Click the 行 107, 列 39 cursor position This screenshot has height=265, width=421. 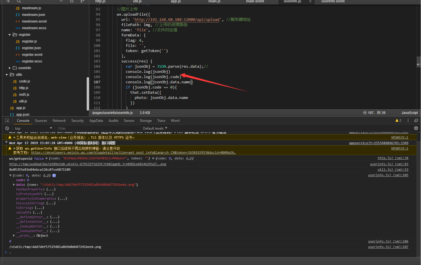[374, 113]
